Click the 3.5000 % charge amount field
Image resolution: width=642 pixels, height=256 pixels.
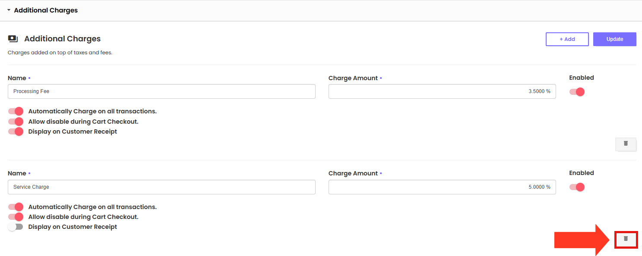pos(442,91)
